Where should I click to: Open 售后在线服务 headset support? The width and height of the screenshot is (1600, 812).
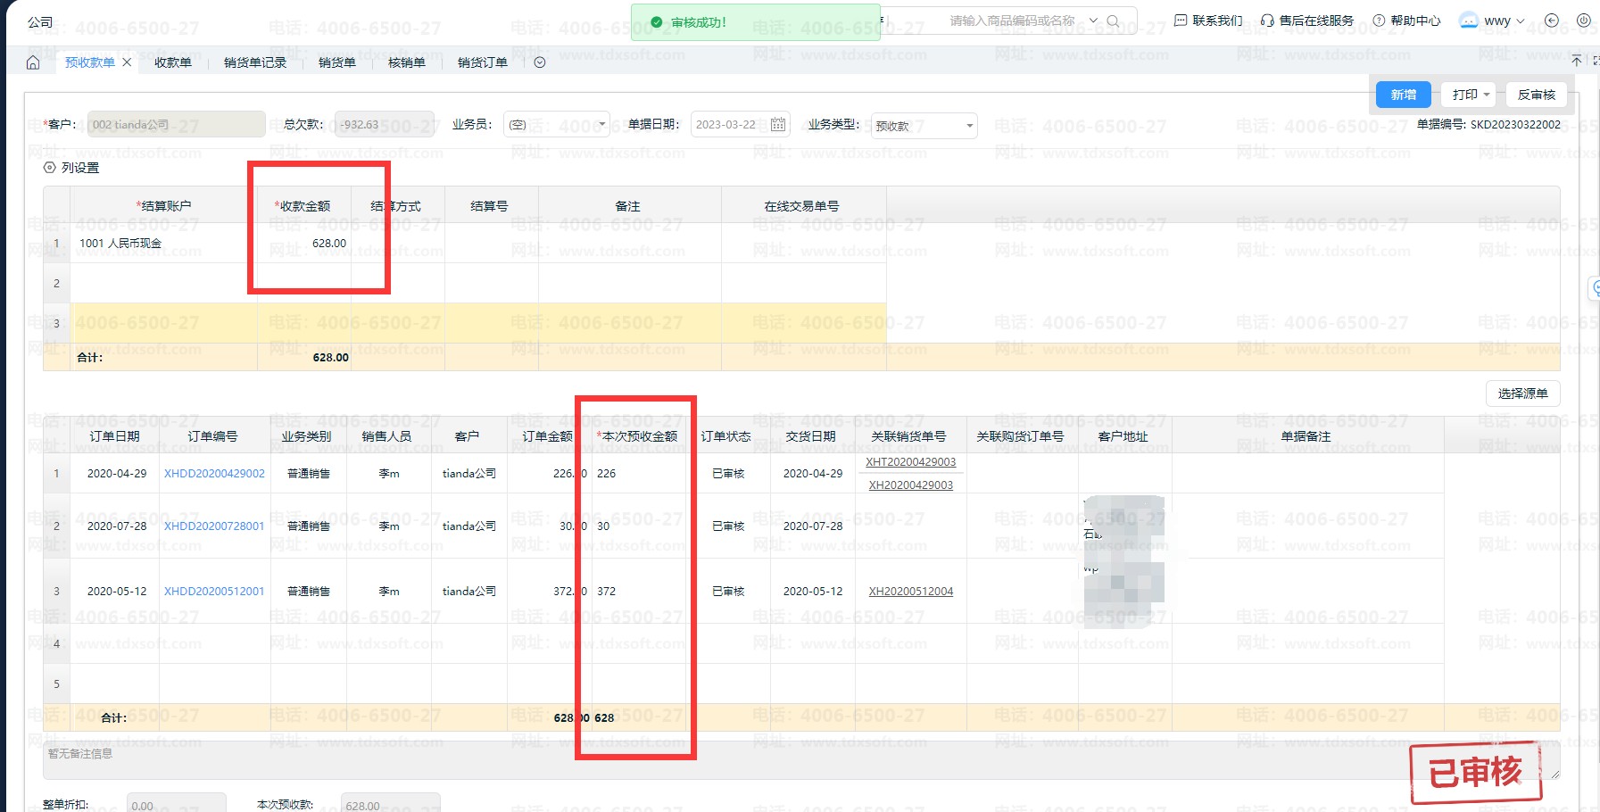point(1307,21)
